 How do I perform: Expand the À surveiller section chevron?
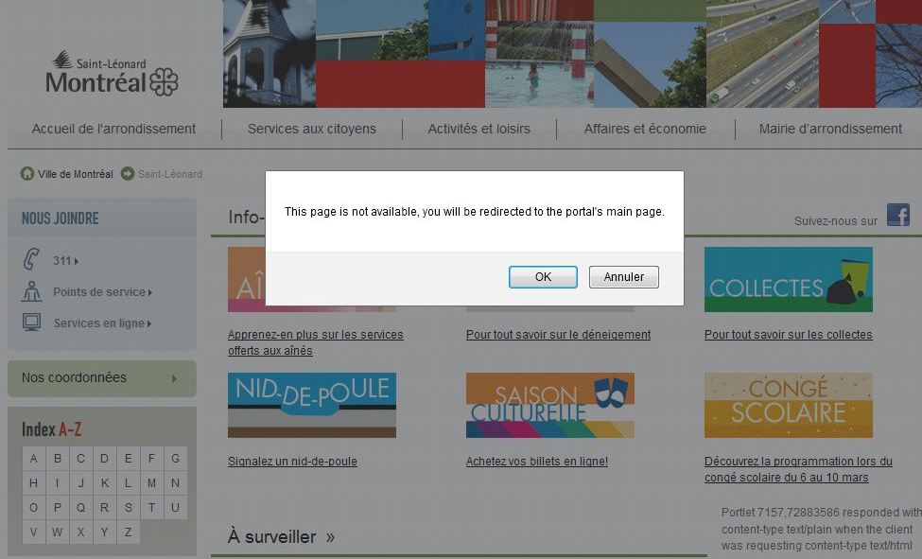(x=330, y=537)
